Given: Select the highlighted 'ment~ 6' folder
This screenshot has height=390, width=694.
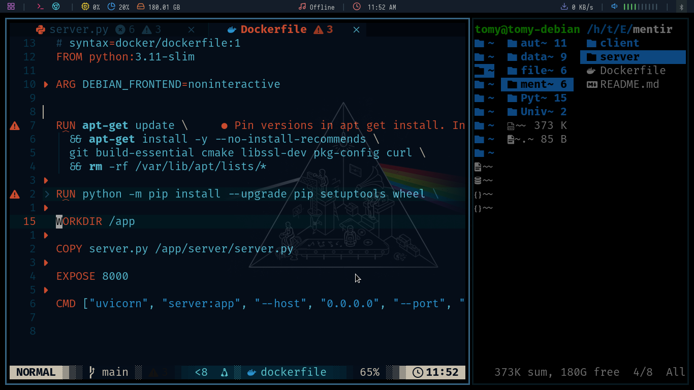Looking at the screenshot, I should click(537, 84).
